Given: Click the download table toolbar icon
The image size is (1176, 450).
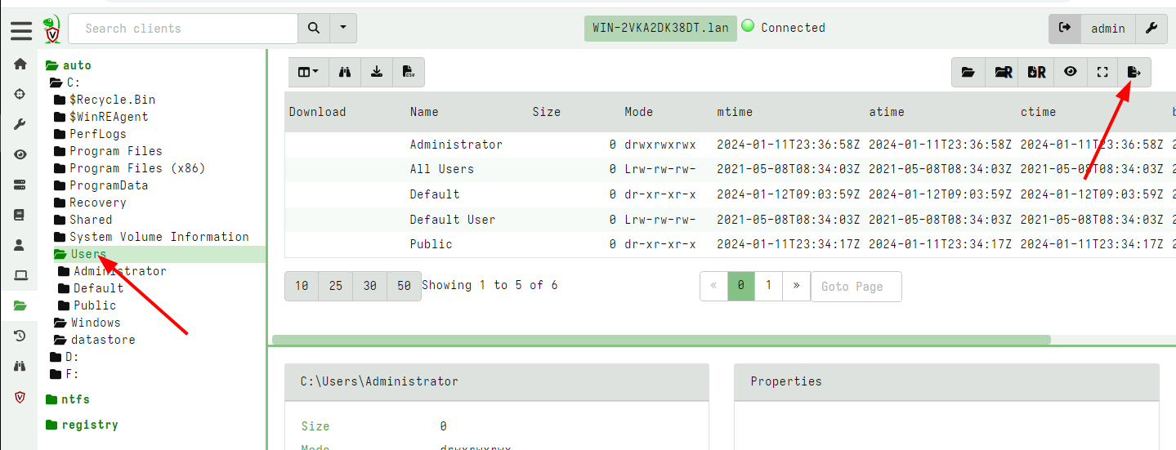Looking at the screenshot, I should click(x=377, y=72).
